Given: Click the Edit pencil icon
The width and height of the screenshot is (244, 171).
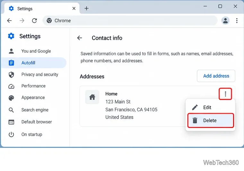Looking at the screenshot, I should [x=195, y=107].
